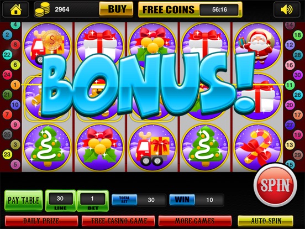Adjust the BET amount selector

coord(93,201)
